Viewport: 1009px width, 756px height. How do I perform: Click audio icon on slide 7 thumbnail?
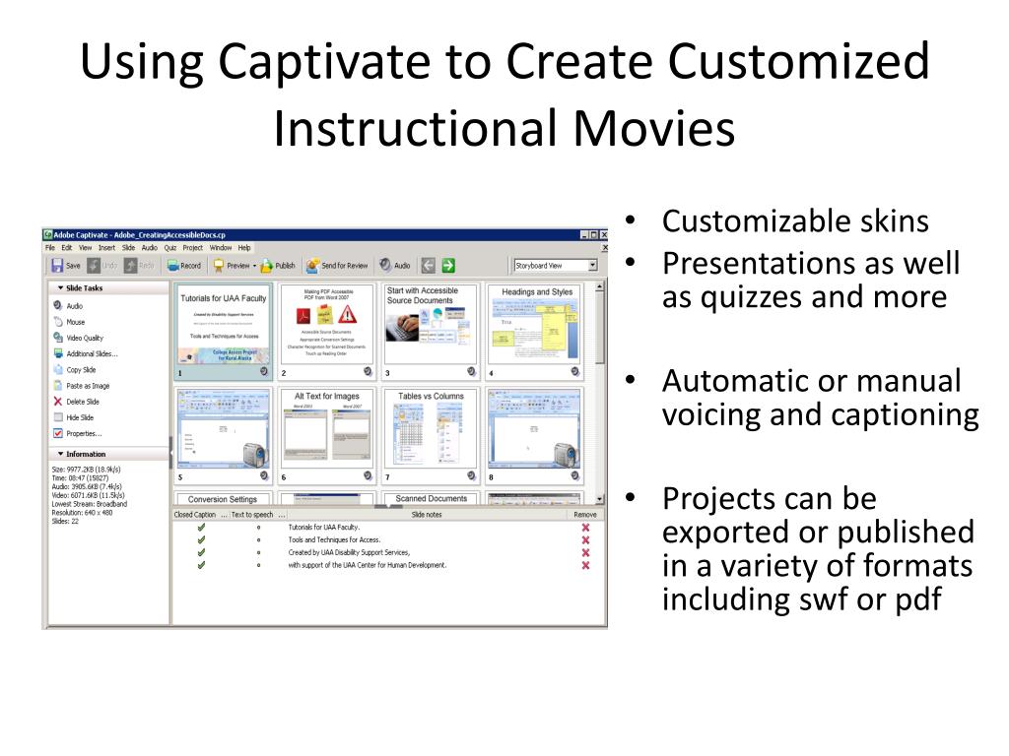(x=472, y=475)
